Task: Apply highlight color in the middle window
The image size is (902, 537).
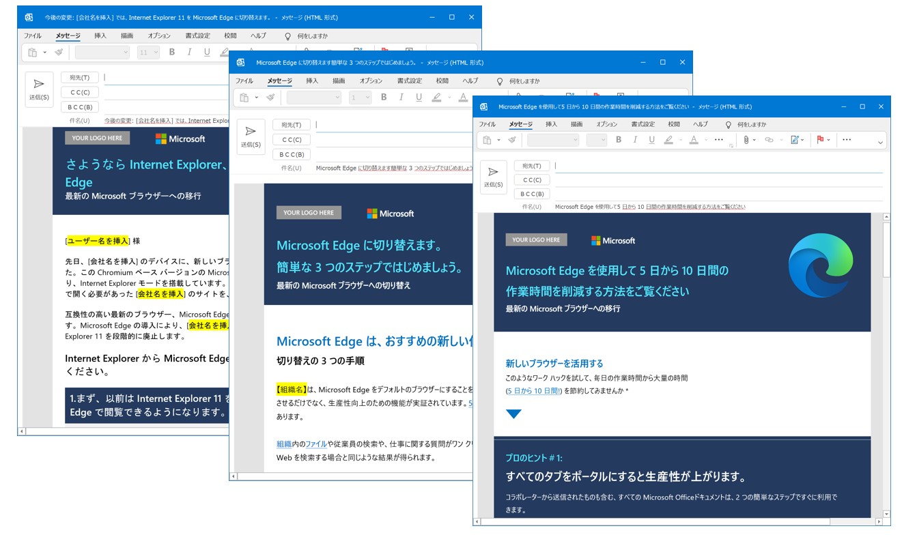Action: (x=436, y=98)
